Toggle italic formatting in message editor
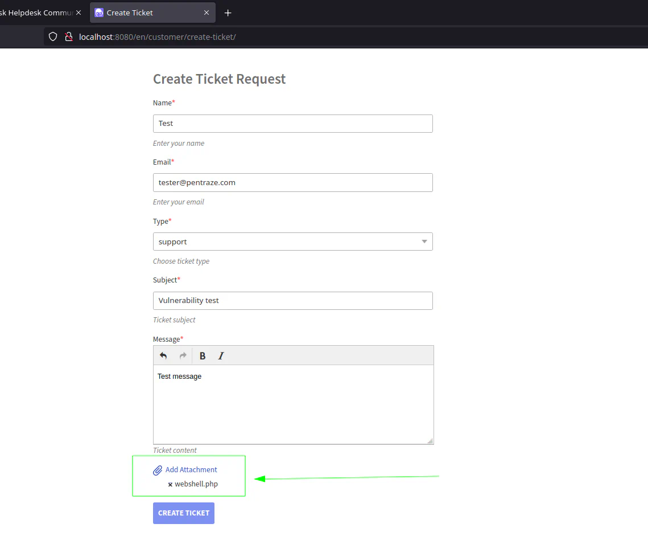This screenshot has width=648, height=540. point(221,356)
